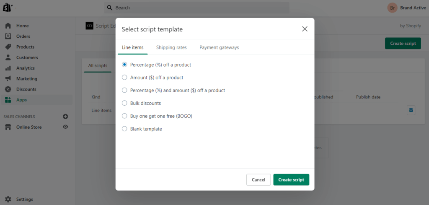Click the Online Store storefront icon
429x205 pixels.
pos(8,127)
